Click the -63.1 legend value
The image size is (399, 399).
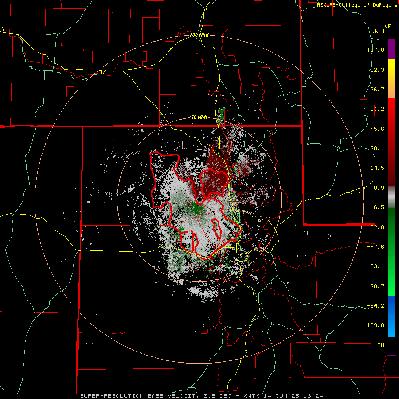[x=376, y=266]
